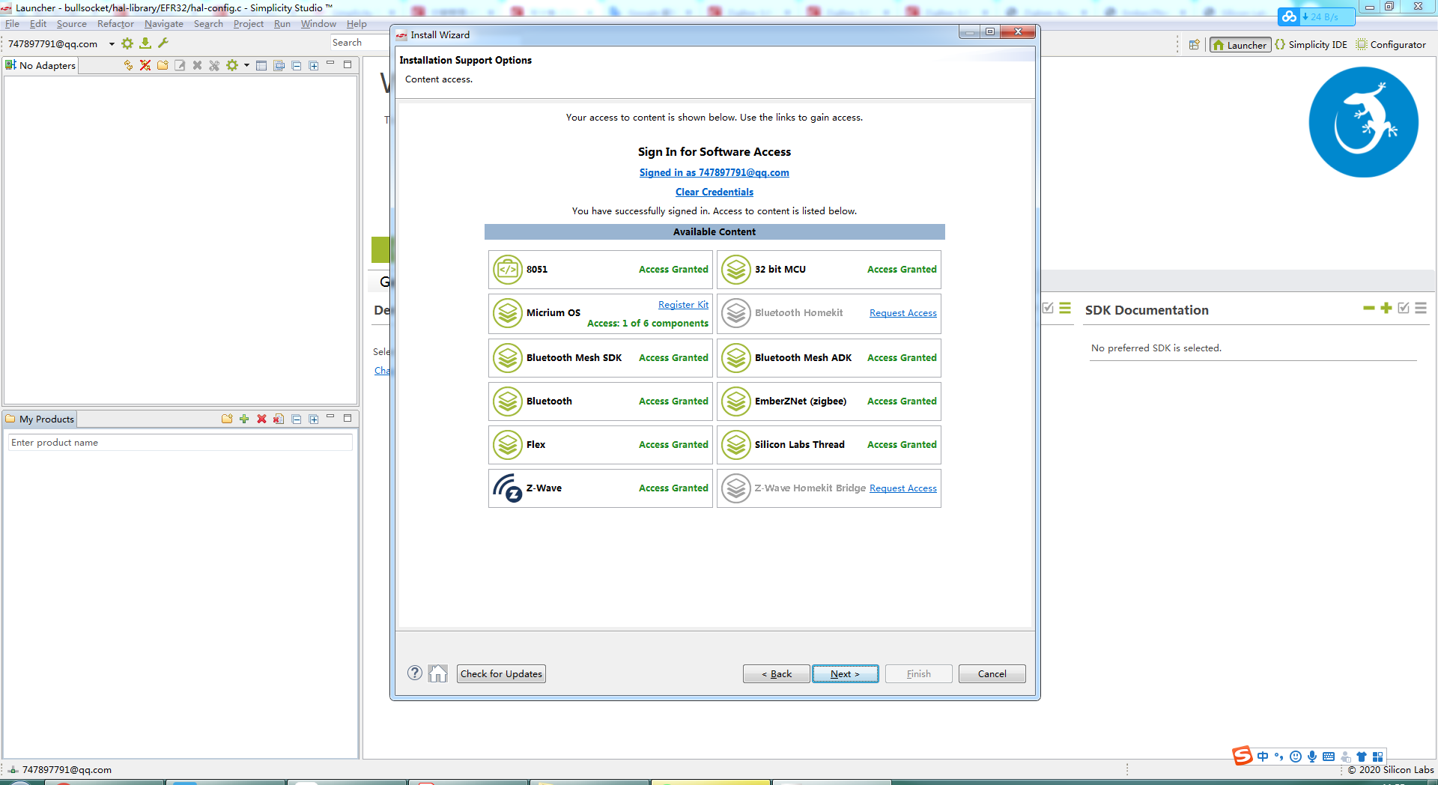This screenshot has height=785, width=1438.
Task: Minimize the No Adapters view
Action: coord(330,64)
